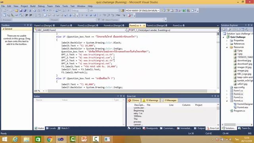Click the Error List vertical scrollbar
This screenshot has height=143, width=254.
[218, 115]
